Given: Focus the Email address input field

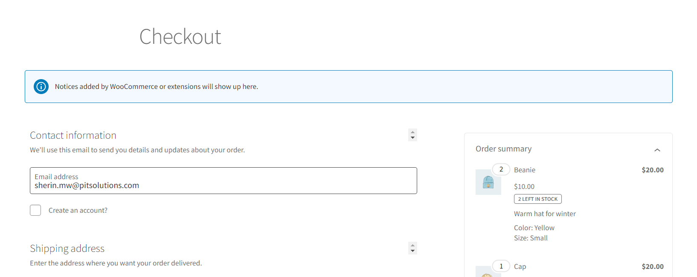Looking at the screenshot, I should point(223,186).
